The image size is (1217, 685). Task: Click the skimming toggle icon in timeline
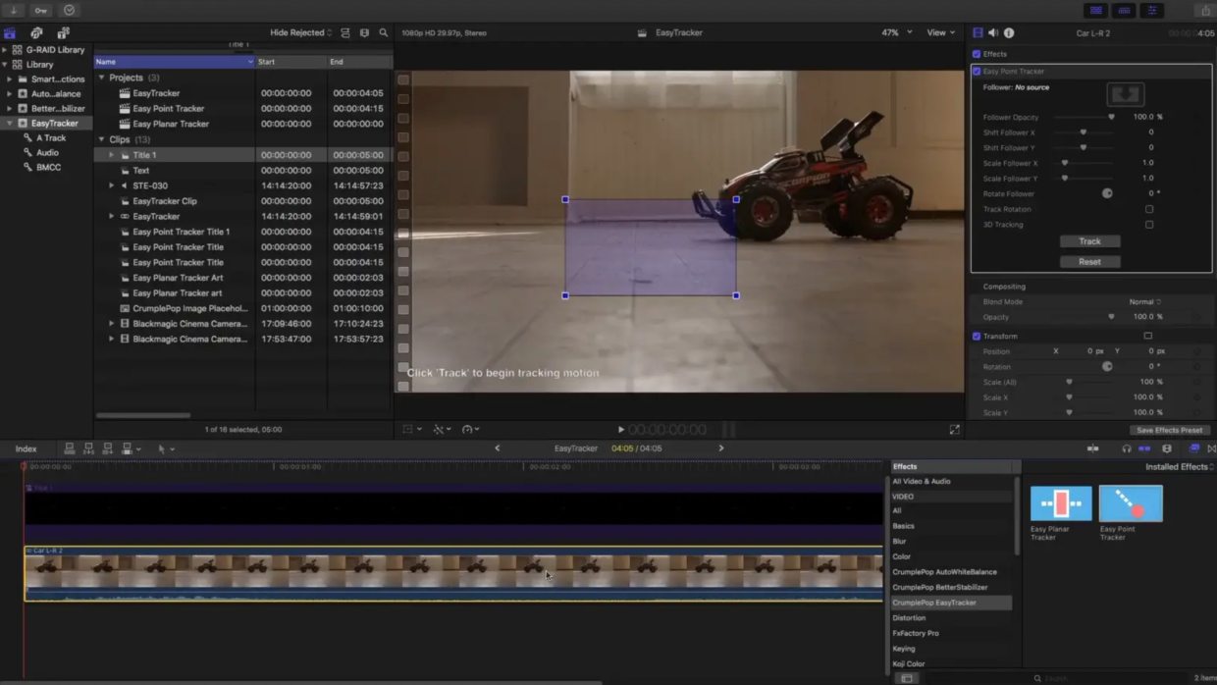1092,448
